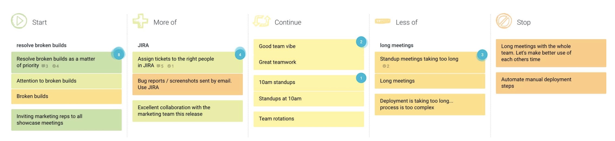The height and width of the screenshot is (141, 615).
Task: Click the 3 votes badge on long meetings group
Action: pyautogui.click(x=482, y=55)
